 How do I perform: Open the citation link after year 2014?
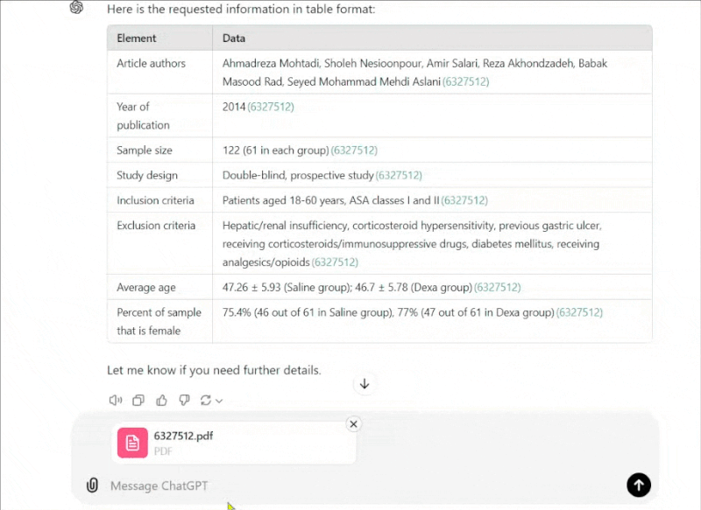click(271, 107)
